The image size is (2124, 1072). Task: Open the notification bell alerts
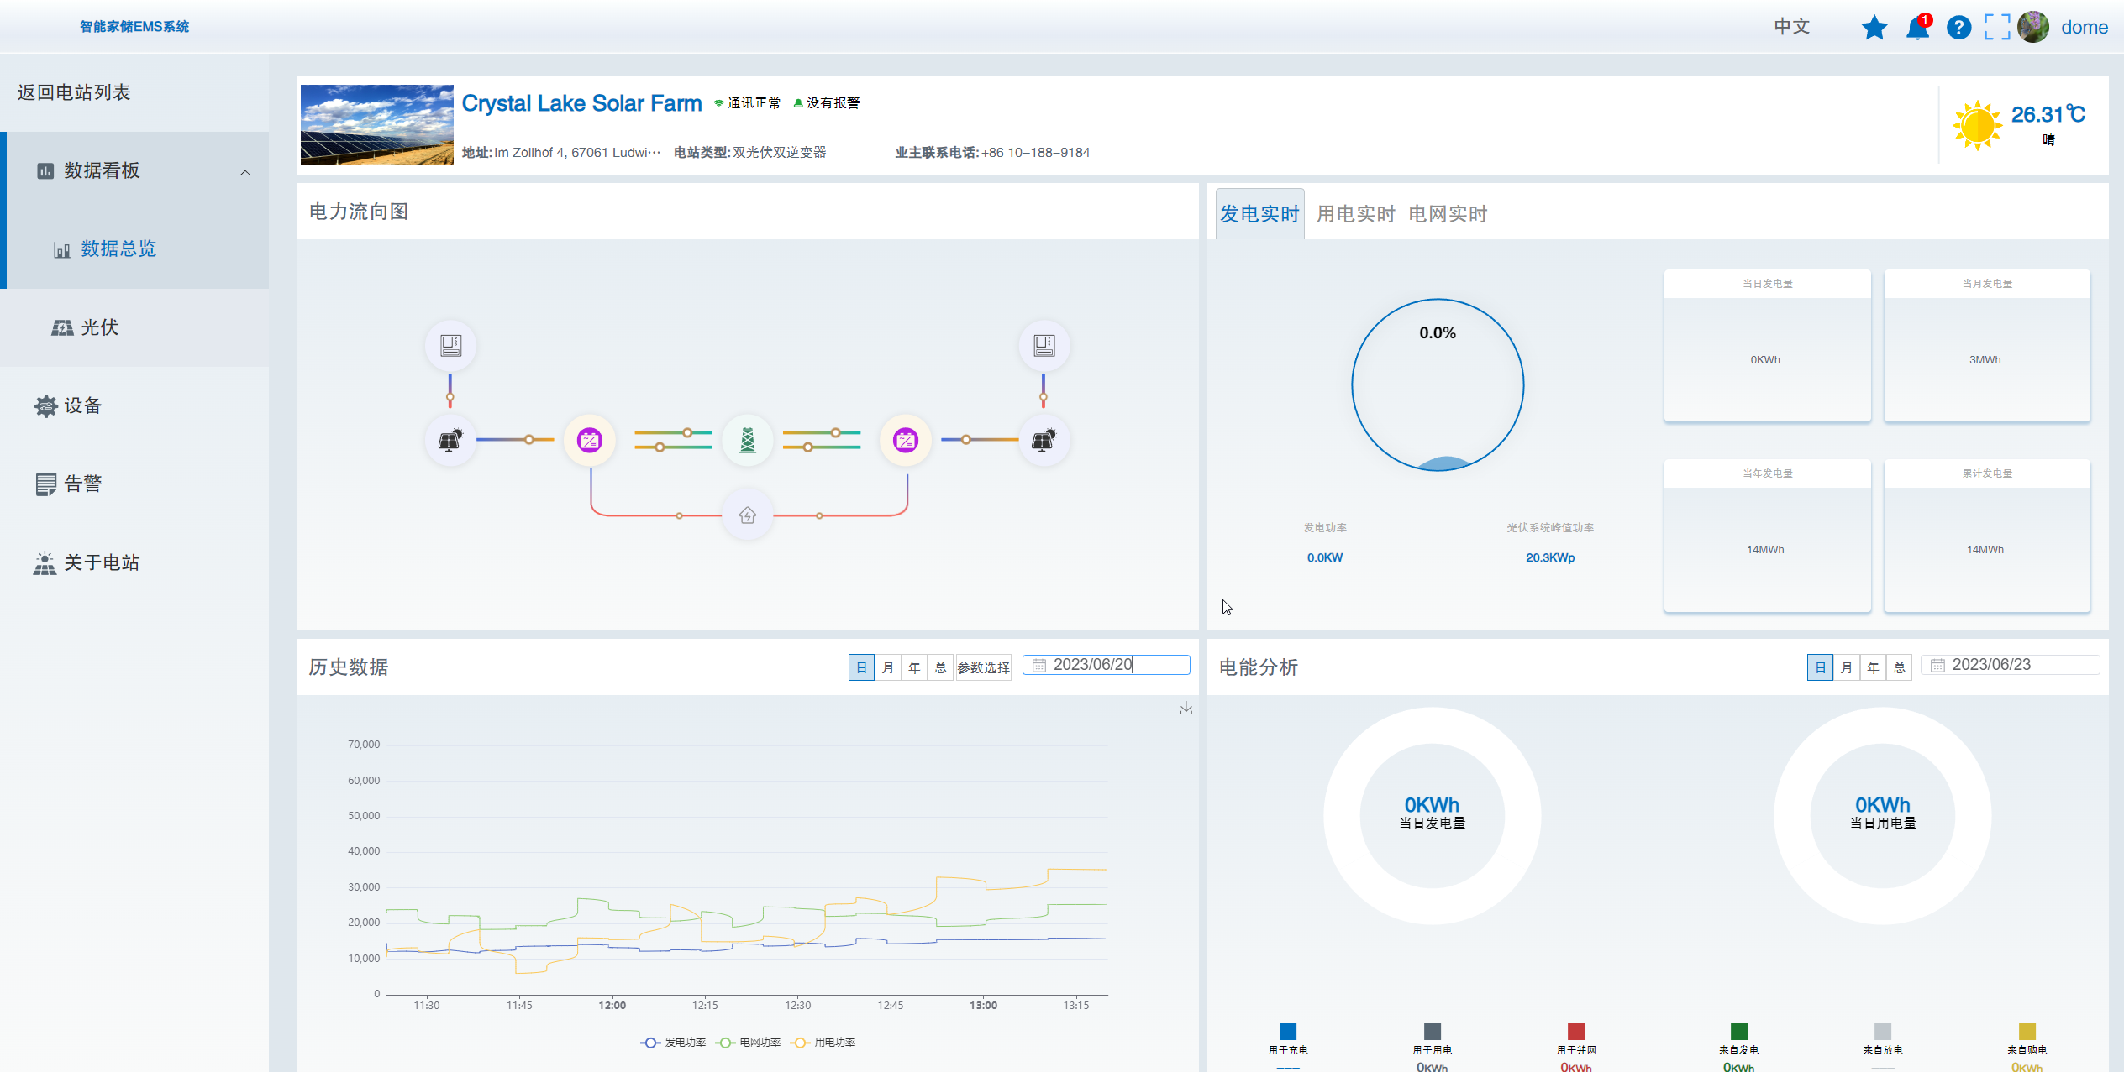coord(1917,28)
